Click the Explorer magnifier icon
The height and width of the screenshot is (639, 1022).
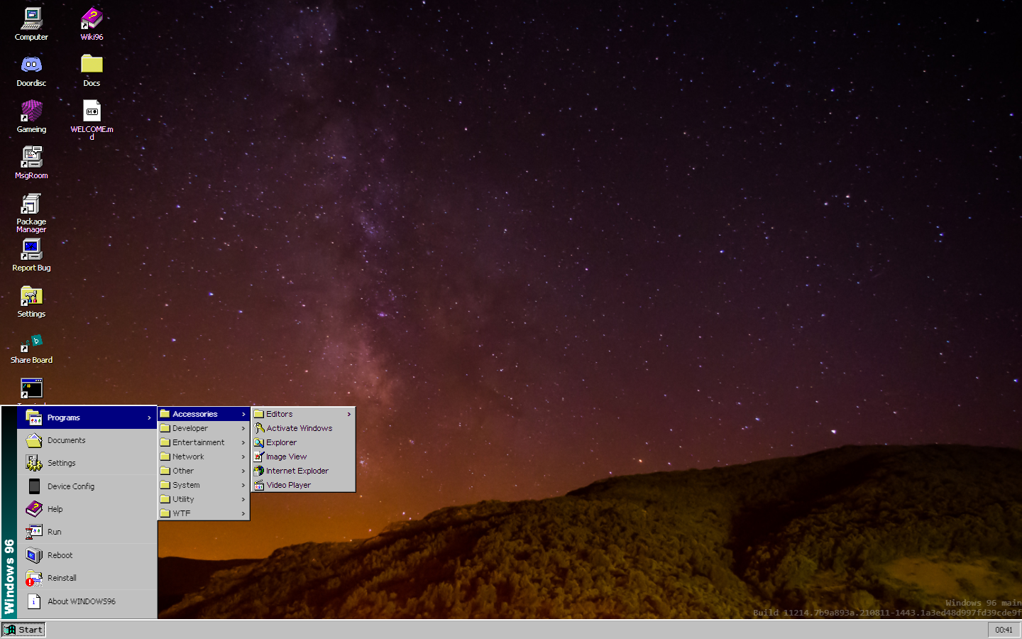point(259,442)
